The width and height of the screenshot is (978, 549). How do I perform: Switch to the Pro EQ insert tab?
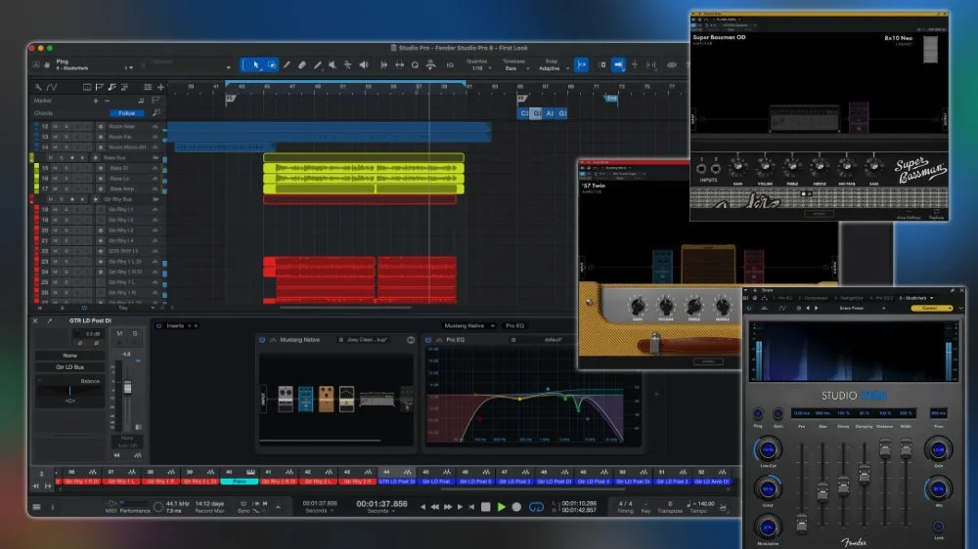coord(516,325)
